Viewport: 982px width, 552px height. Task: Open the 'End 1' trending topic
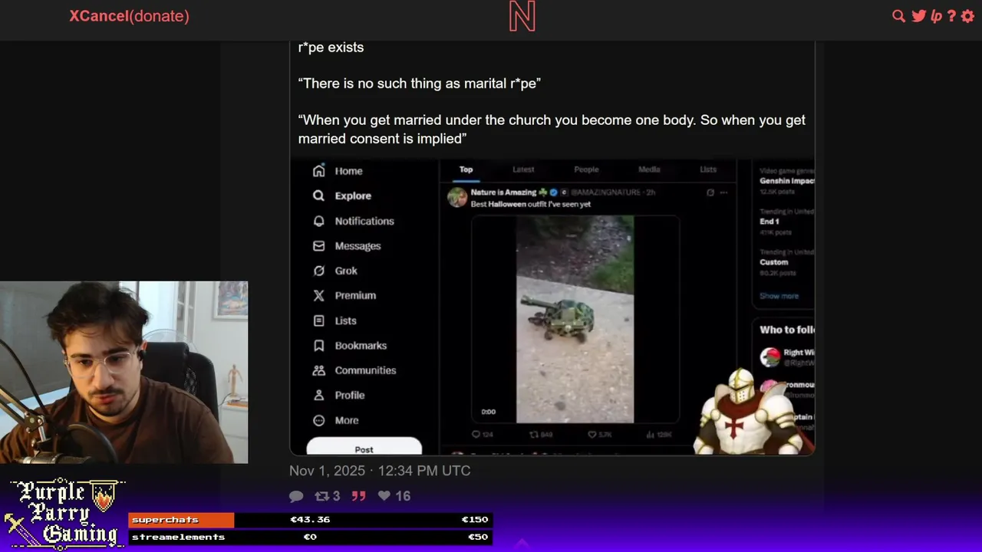786,221
